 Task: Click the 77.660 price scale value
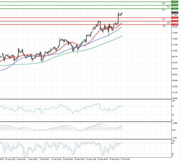pyautogui.click(x=175, y=15)
